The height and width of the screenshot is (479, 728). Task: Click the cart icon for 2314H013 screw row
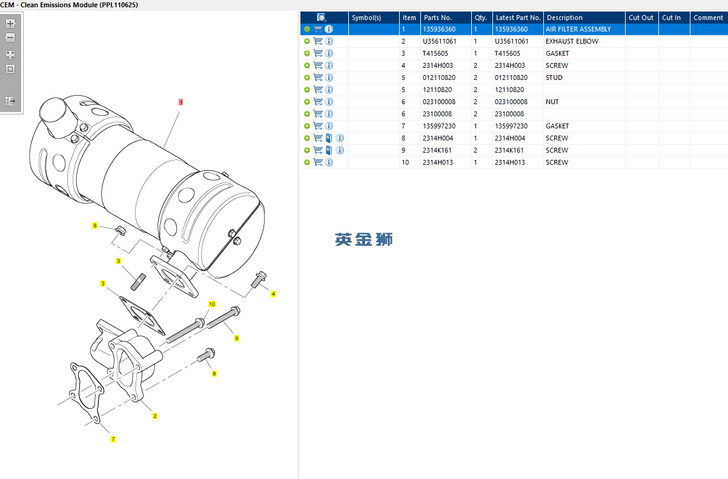pos(318,162)
